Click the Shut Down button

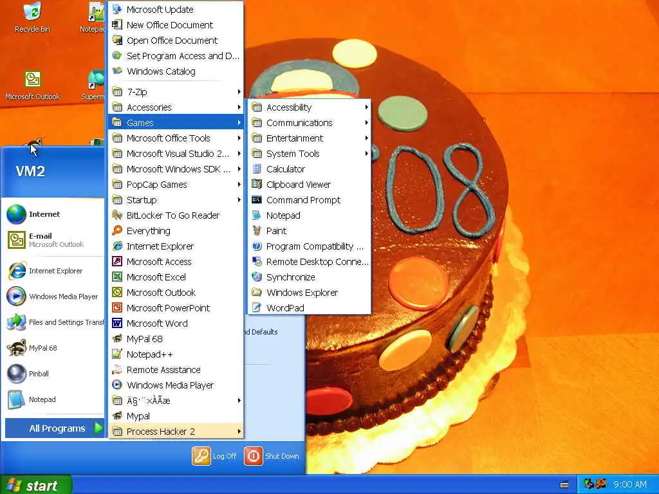coord(272,456)
